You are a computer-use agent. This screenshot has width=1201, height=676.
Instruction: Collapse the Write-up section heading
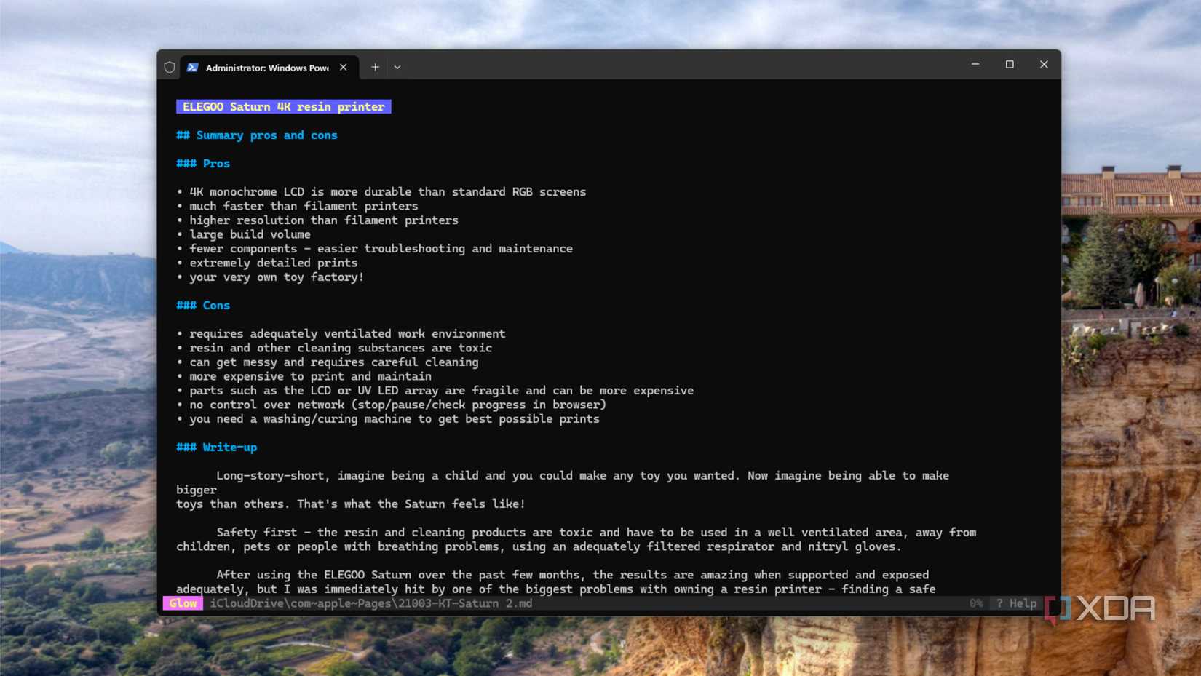216,447
